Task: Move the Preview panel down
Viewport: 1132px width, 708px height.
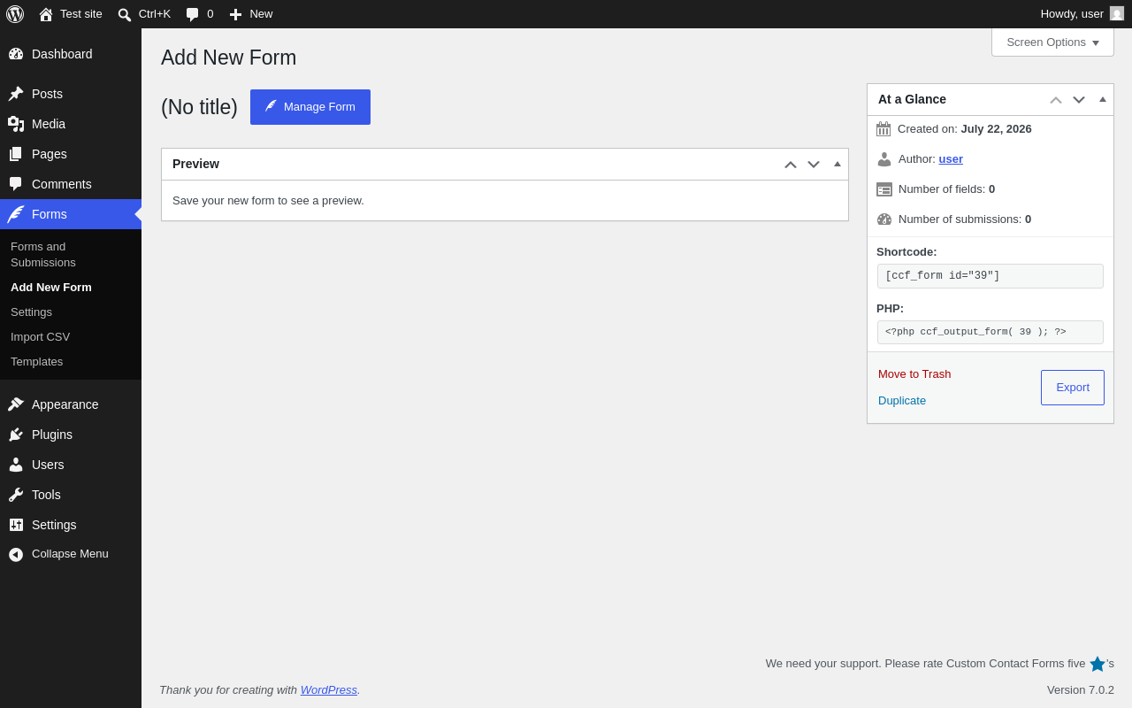Action: pyautogui.click(x=814, y=165)
